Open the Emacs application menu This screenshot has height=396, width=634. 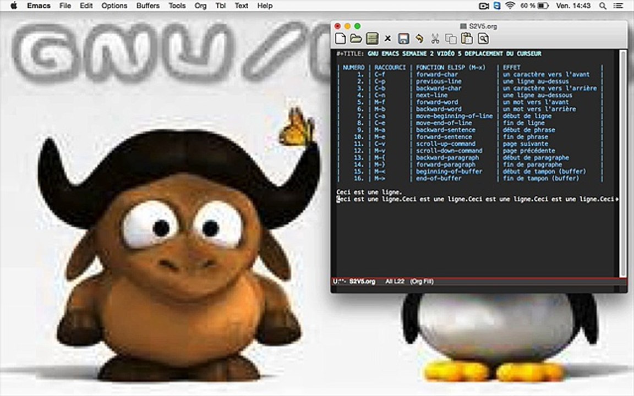[x=39, y=5]
